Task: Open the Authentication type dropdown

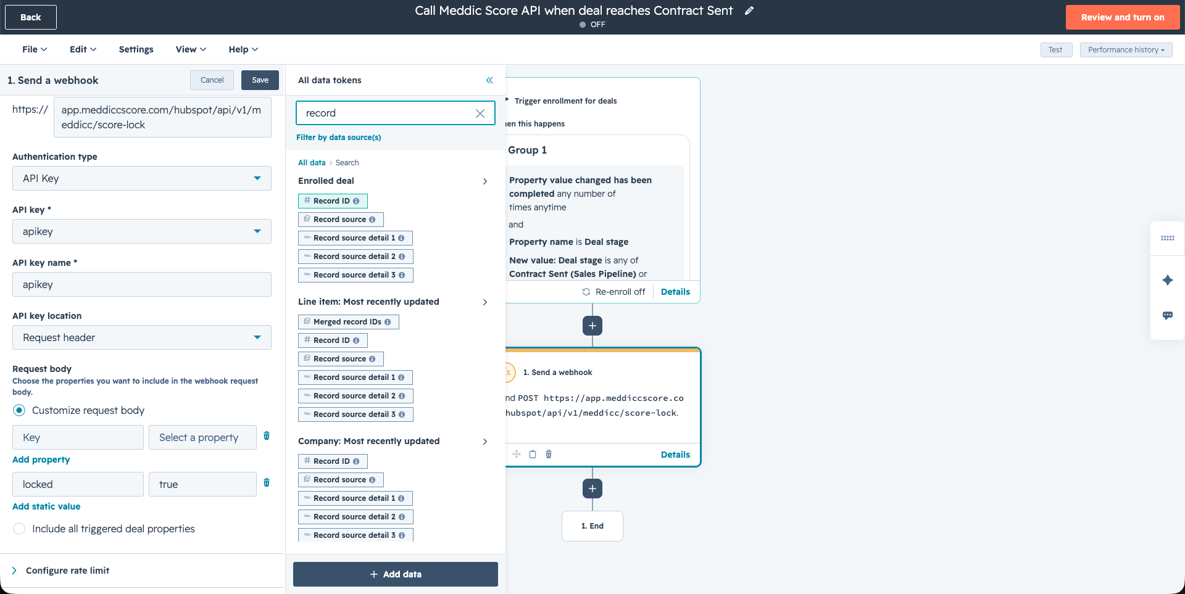Action: pos(141,178)
